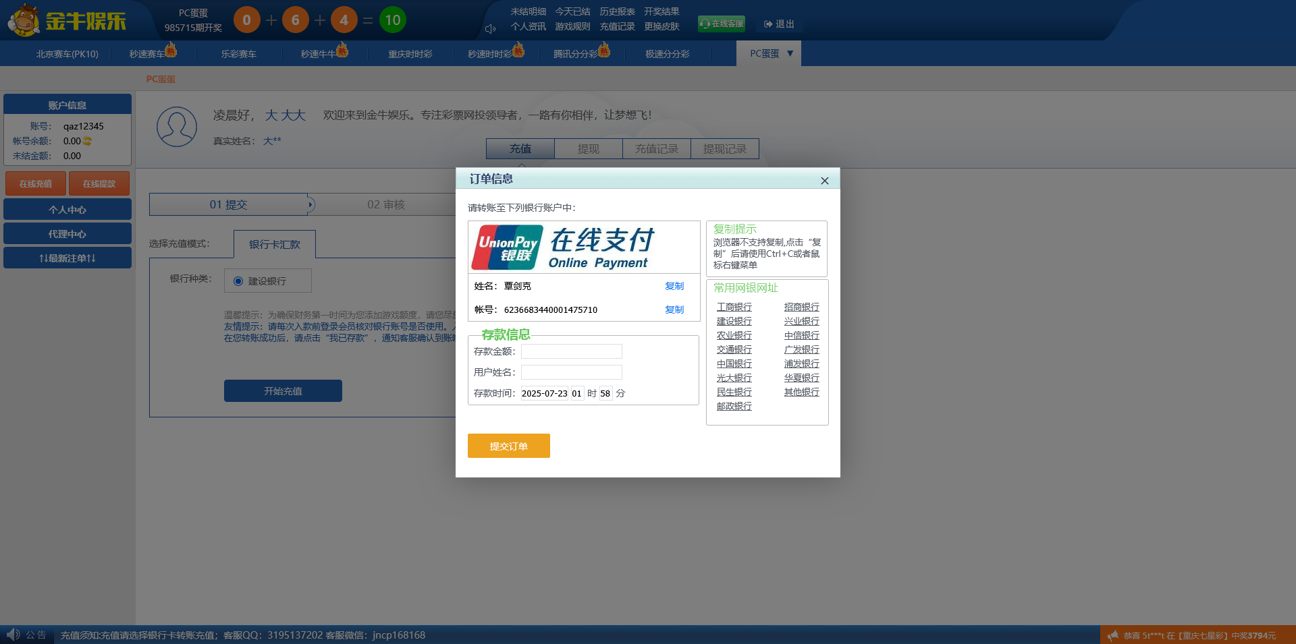Switch to the 充值记录 tab
Image resolution: width=1296 pixels, height=644 pixels.
click(x=656, y=148)
